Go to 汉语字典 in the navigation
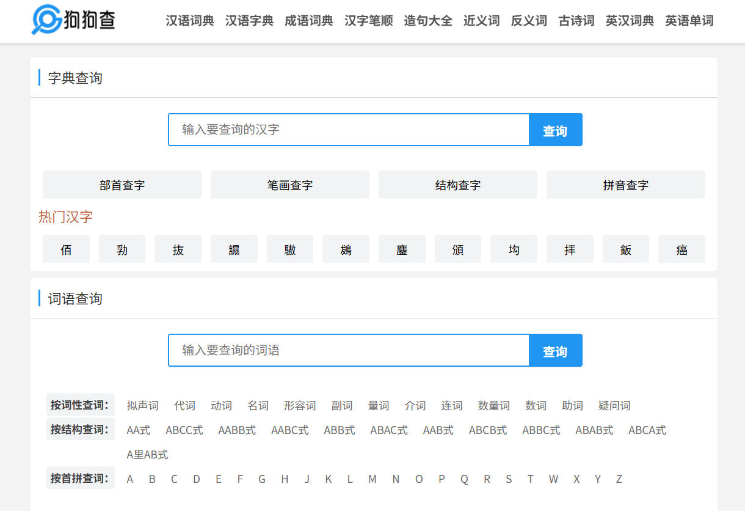Viewport: 745px width, 511px height. (x=249, y=21)
